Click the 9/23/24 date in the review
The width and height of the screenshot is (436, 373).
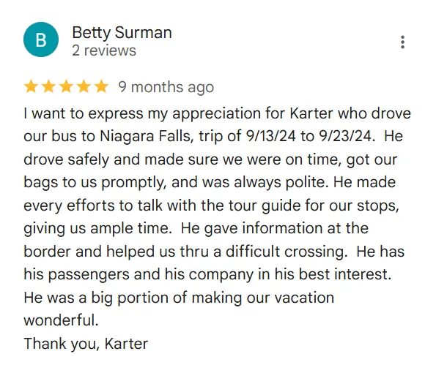click(x=346, y=136)
